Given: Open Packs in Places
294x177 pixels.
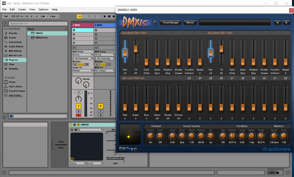Looking at the screenshot, I should (12, 82).
